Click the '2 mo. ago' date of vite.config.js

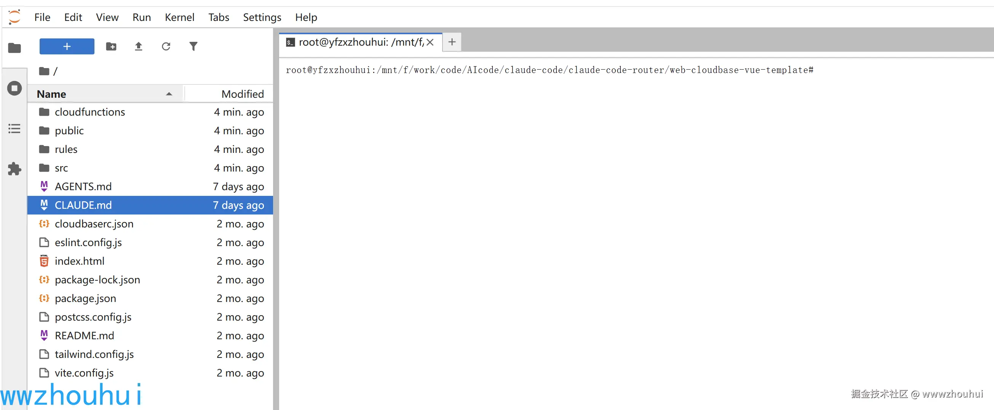(x=240, y=373)
